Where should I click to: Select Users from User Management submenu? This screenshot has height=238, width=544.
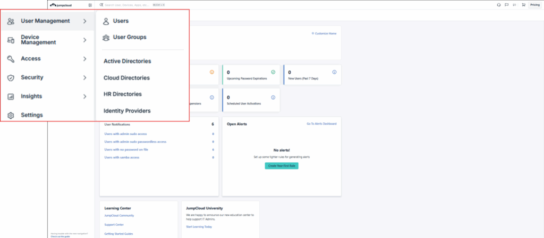(121, 21)
